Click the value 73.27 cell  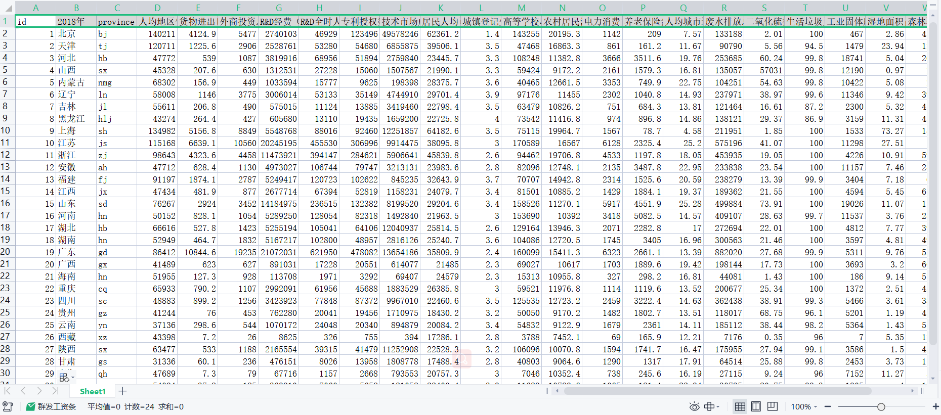886,131
